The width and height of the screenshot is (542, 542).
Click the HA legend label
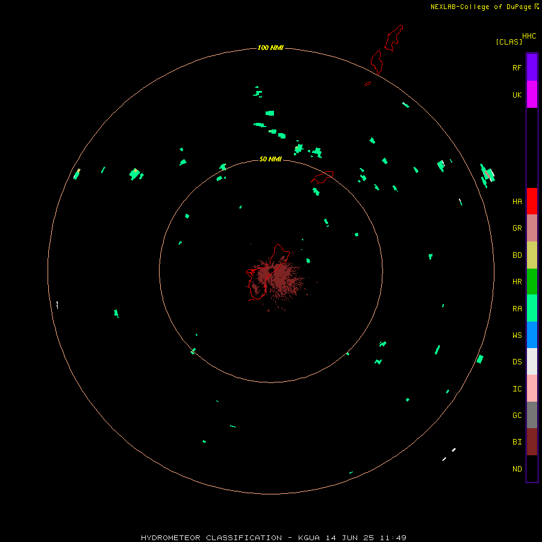(x=517, y=202)
